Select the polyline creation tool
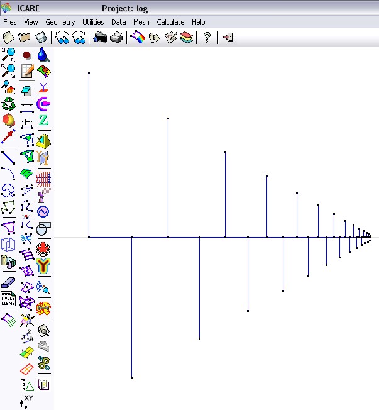 [x=8, y=207]
